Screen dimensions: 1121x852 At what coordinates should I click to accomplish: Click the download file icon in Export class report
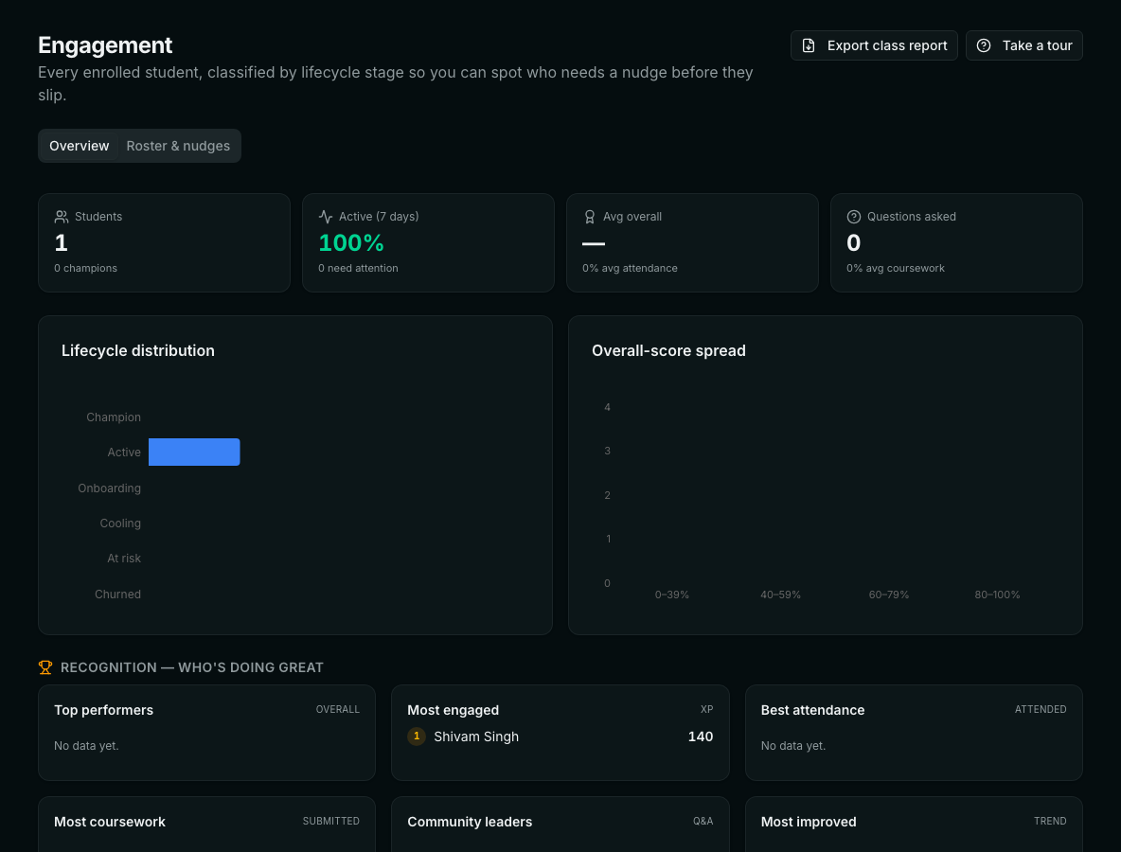click(809, 45)
